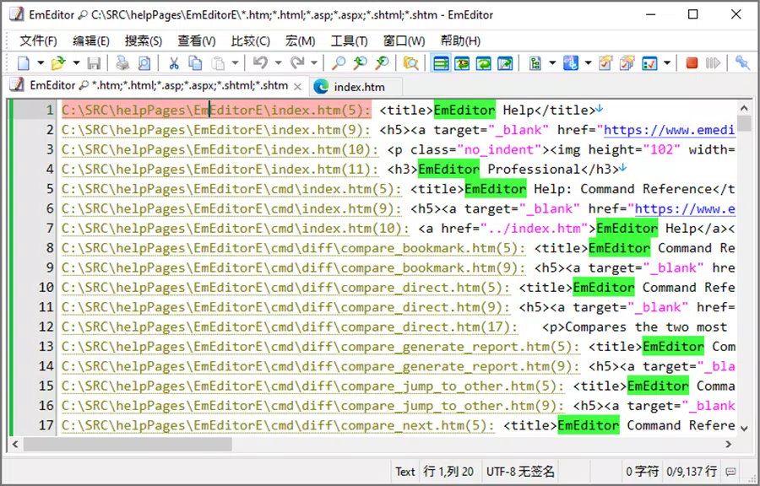Click the properties for current configuration icon

pyautogui.click(x=605, y=63)
